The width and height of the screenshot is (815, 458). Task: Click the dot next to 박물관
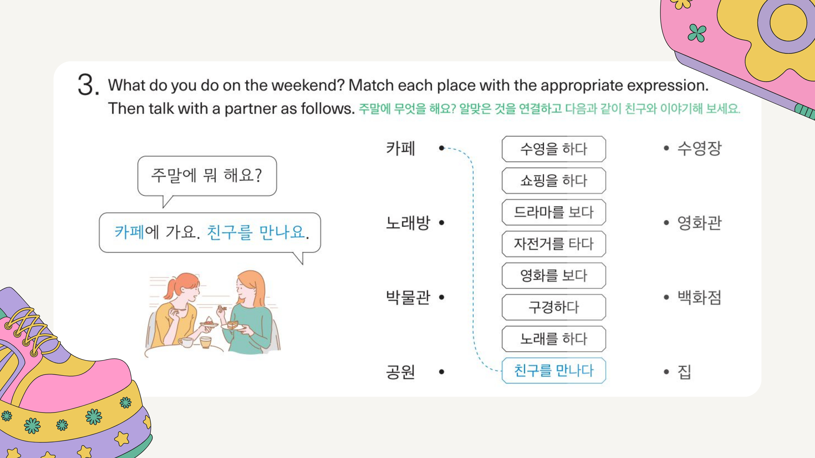click(x=442, y=297)
